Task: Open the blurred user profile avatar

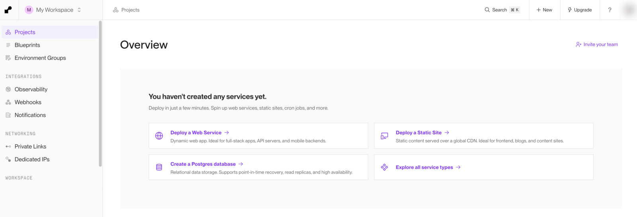Action: [x=629, y=10]
